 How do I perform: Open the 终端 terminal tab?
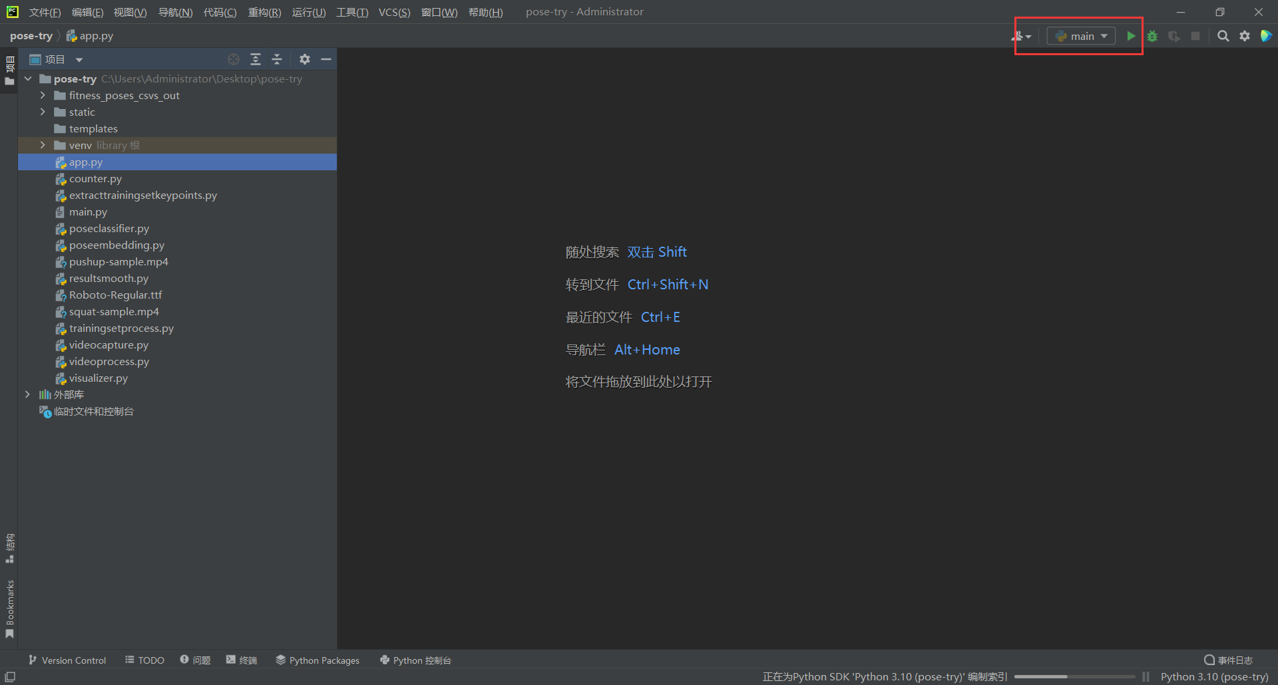point(242,660)
